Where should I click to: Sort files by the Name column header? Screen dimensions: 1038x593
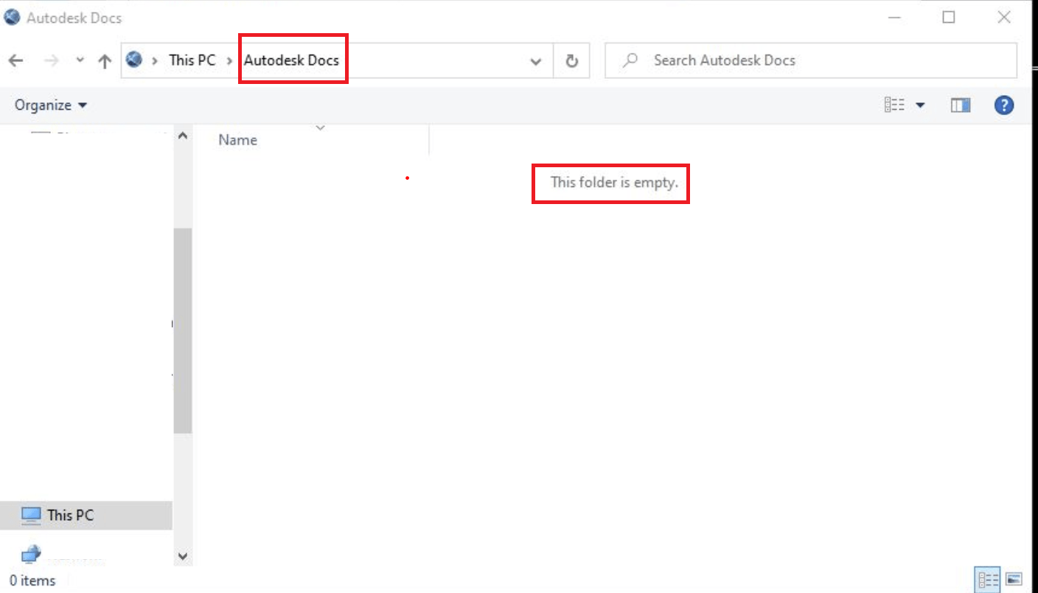tap(237, 139)
